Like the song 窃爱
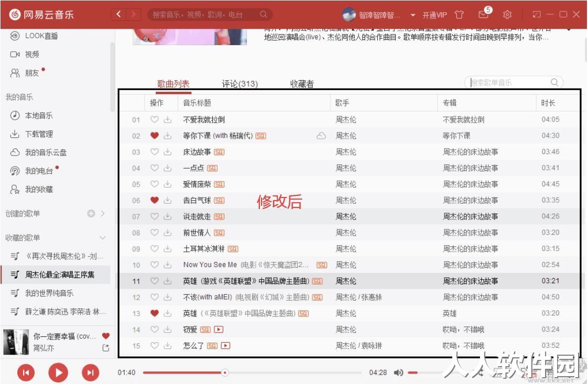The width and height of the screenshot is (588, 384). coord(154,329)
